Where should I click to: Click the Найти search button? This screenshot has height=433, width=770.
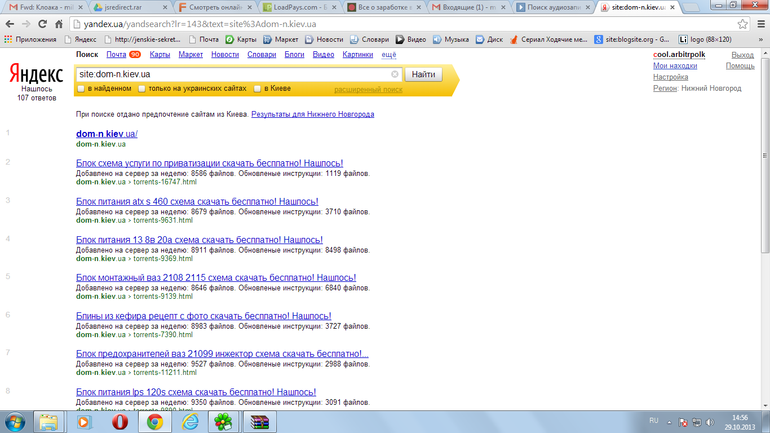coord(423,74)
